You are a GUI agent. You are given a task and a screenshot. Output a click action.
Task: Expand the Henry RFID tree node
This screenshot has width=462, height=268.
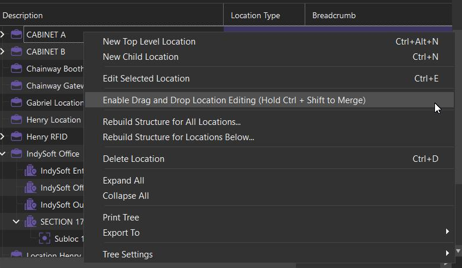3,137
